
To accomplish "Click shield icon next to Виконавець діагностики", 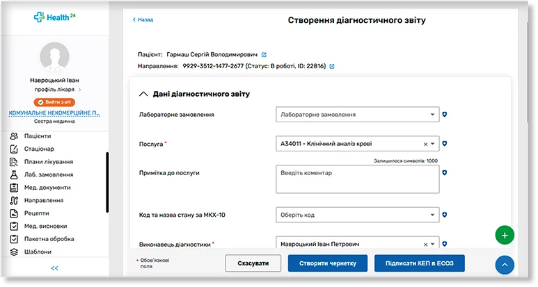I will click(444, 244).
